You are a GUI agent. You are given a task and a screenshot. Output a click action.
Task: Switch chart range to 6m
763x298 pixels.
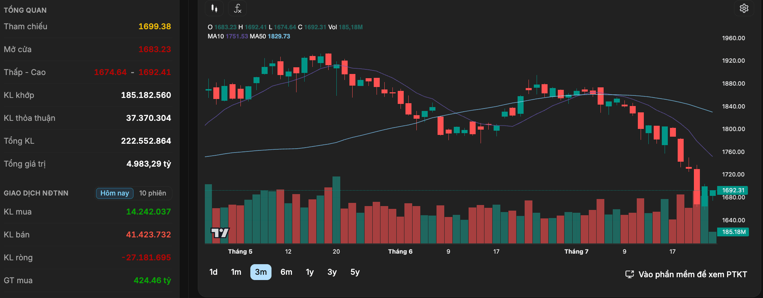pyautogui.click(x=286, y=272)
